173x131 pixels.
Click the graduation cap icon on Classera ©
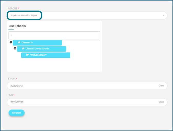coord(19,43)
